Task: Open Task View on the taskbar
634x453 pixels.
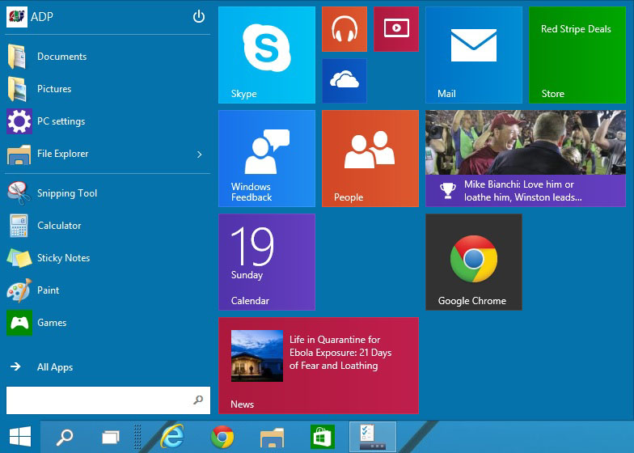Action: pyautogui.click(x=110, y=437)
